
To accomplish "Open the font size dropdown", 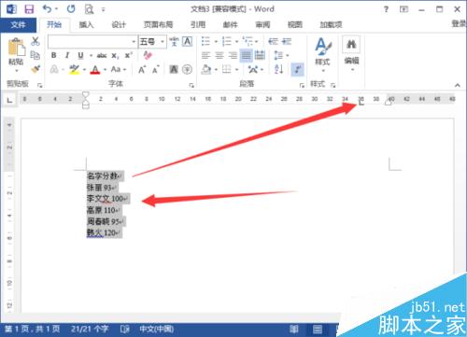I will pyautogui.click(x=163, y=42).
